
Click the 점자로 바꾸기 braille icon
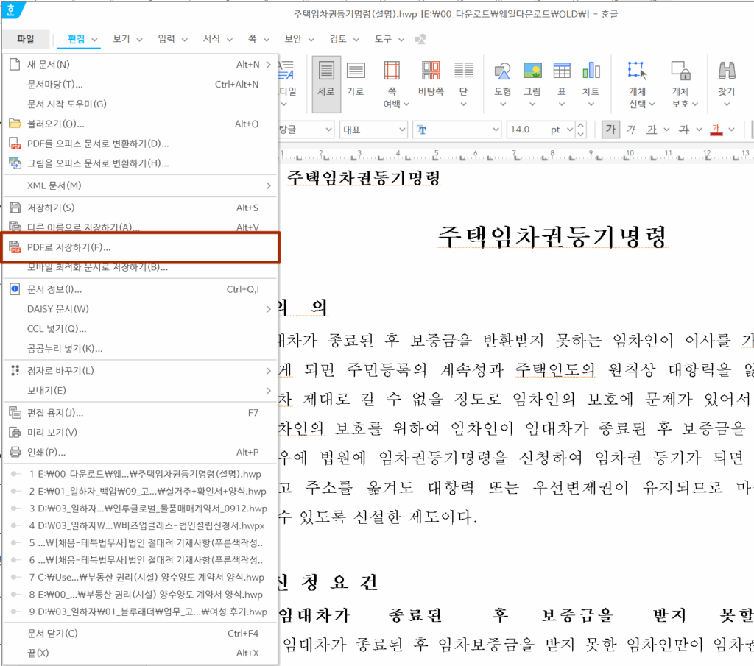click(15, 370)
